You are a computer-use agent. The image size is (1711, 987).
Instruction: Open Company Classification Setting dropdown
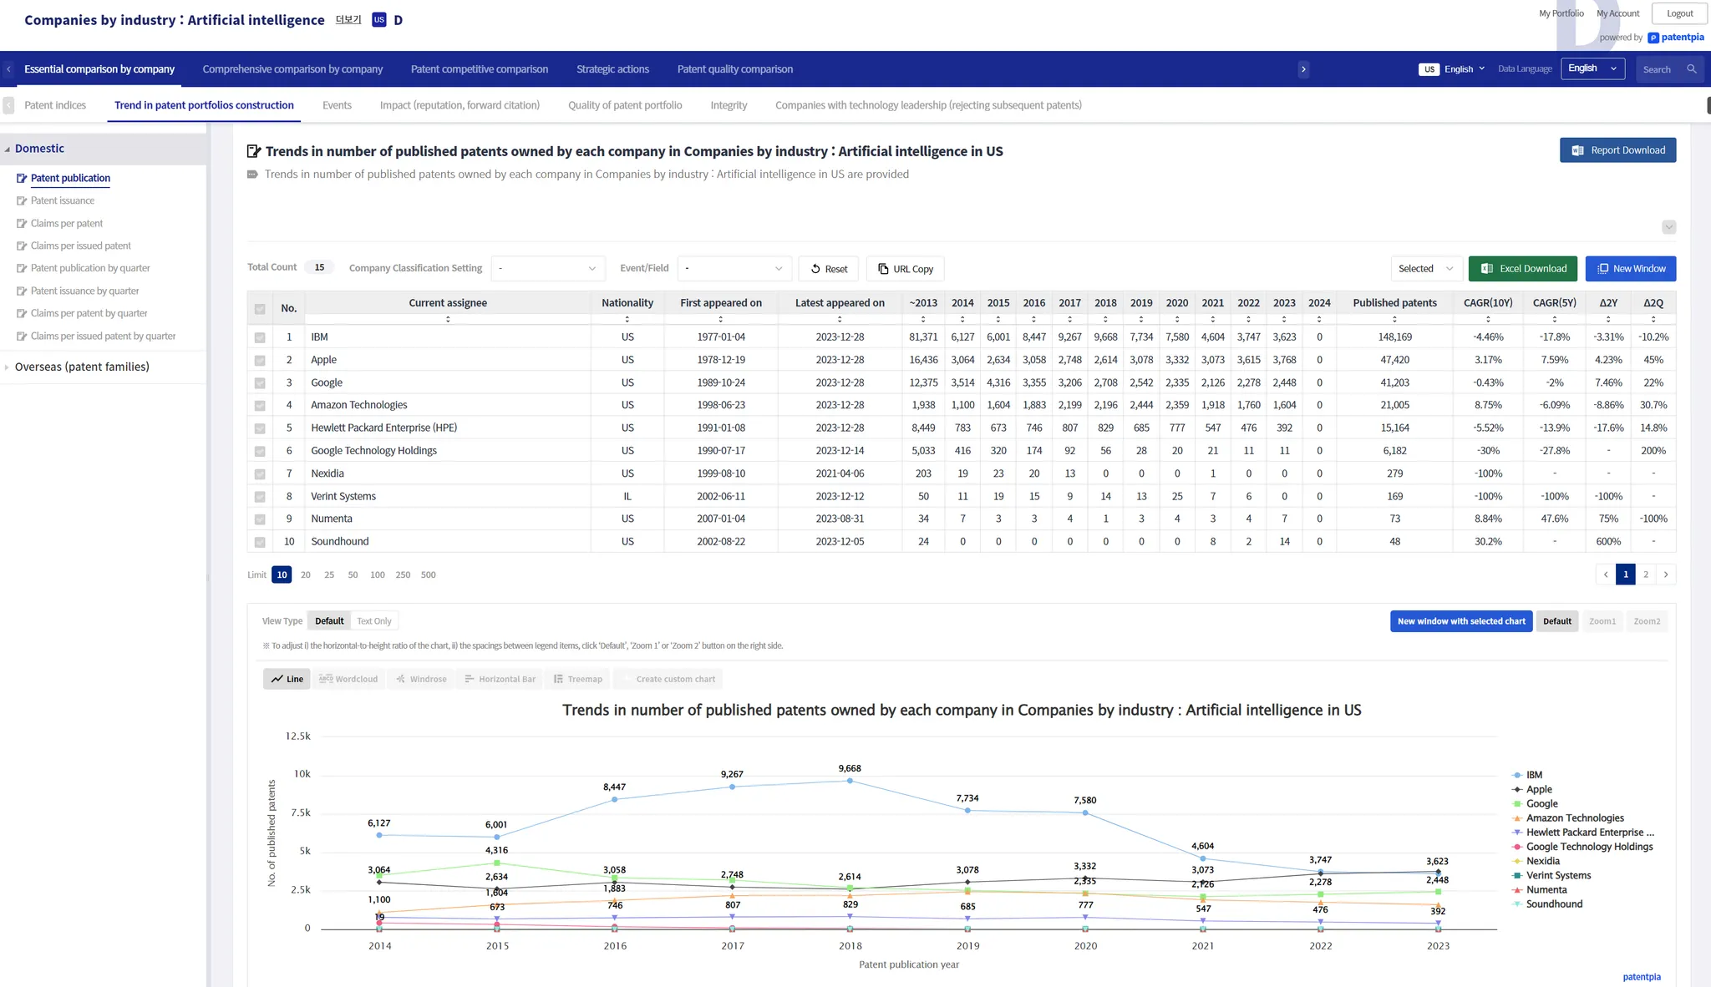point(547,269)
